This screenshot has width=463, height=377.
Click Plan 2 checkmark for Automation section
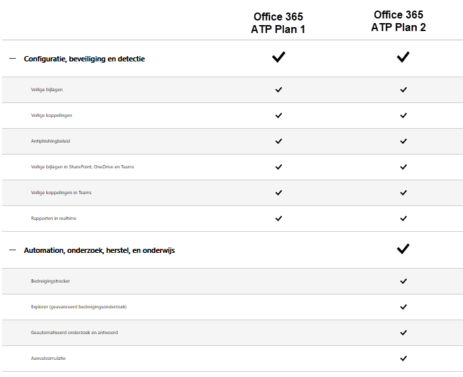click(403, 248)
